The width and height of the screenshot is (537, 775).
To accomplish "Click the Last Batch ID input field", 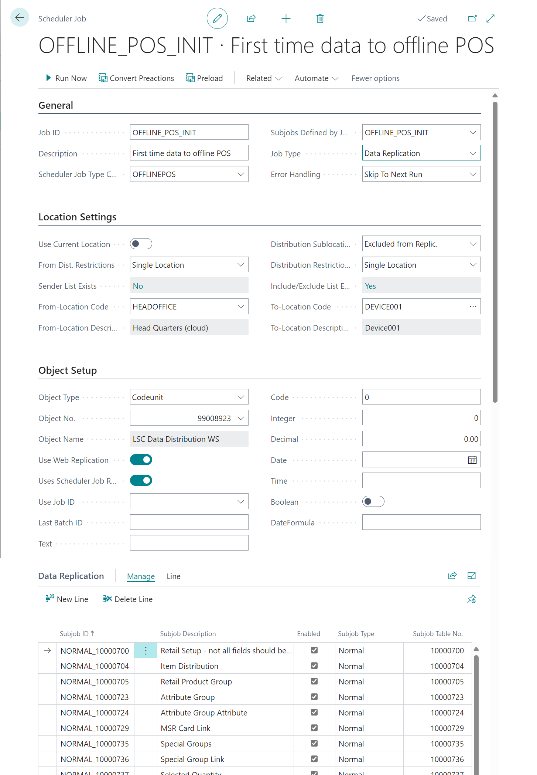I will click(189, 522).
